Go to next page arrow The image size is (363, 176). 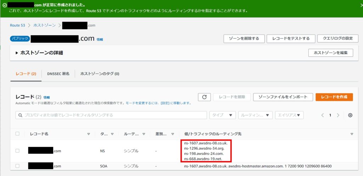(x=338, y=115)
